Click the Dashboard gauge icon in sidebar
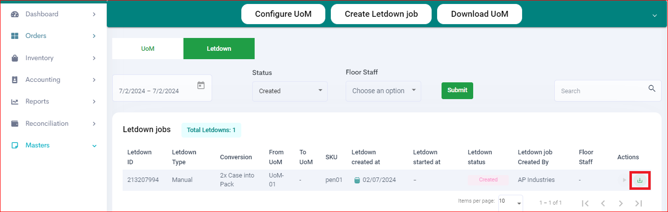The width and height of the screenshot is (668, 212). pyautogui.click(x=15, y=14)
